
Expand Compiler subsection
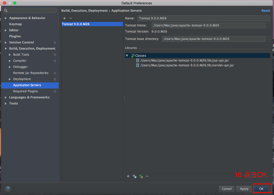(x=10, y=61)
